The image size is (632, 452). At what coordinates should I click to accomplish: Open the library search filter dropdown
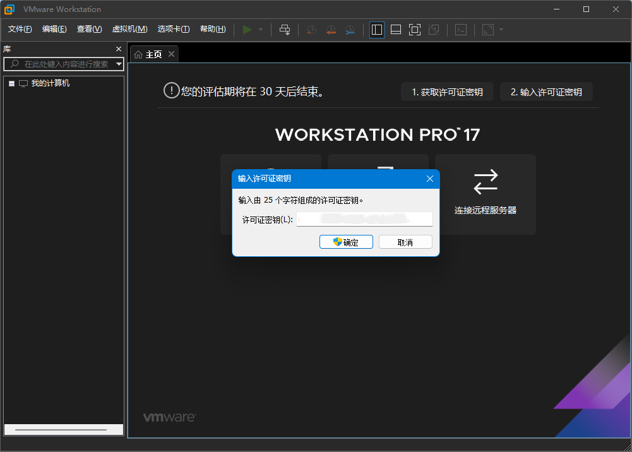[117, 64]
